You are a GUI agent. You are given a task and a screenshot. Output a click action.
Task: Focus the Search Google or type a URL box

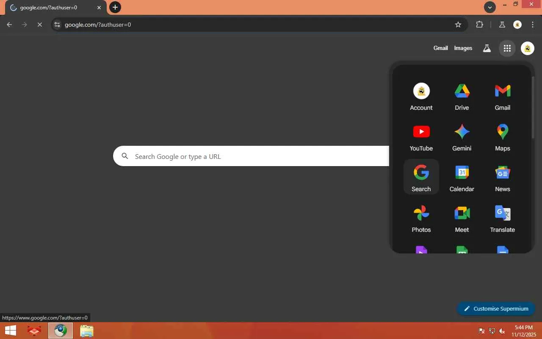[x=251, y=156]
